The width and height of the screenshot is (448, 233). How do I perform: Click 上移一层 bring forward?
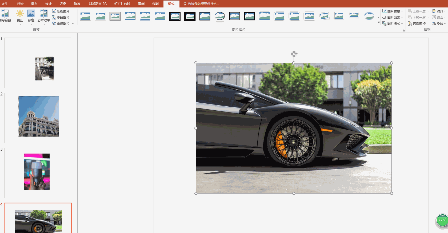pyautogui.click(x=417, y=11)
